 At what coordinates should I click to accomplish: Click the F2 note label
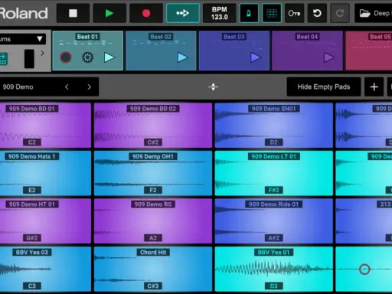[x=153, y=190]
